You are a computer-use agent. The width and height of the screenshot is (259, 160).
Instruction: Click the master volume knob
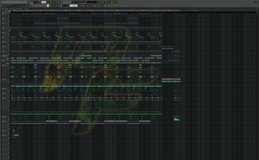pyautogui.click(x=28, y=2)
